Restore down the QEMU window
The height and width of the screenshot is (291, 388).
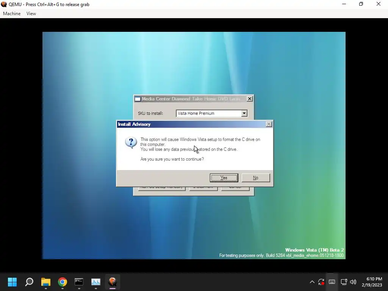click(x=361, y=4)
